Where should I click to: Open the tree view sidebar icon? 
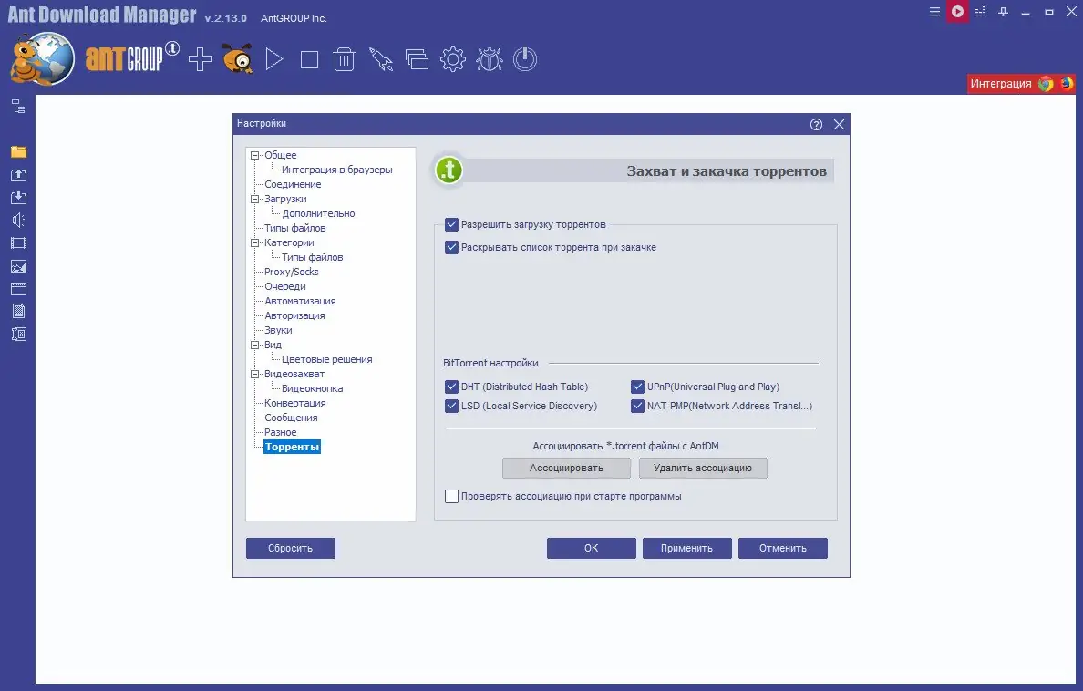tap(18, 107)
